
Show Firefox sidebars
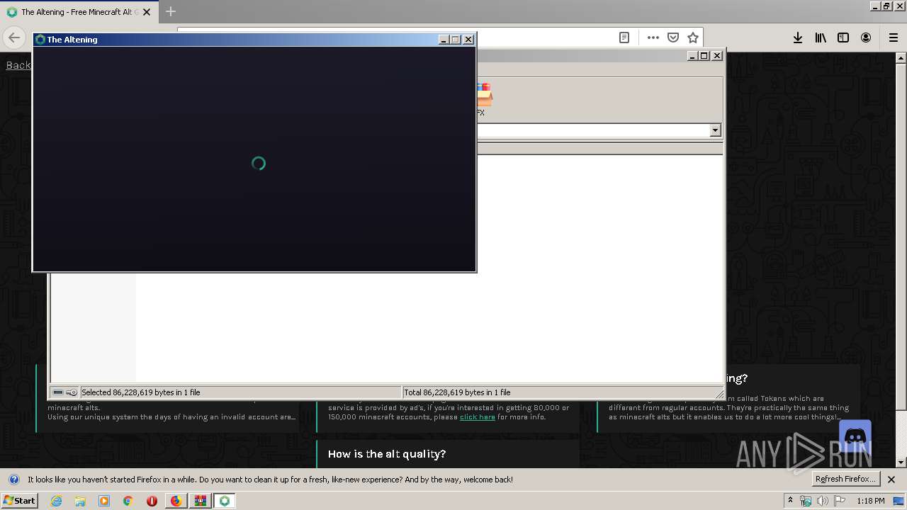click(x=843, y=38)
